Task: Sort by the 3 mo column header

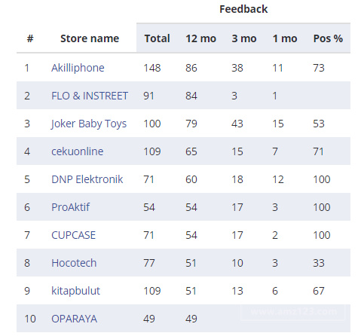Action: click(244, 38)
